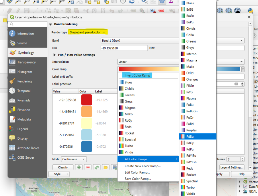258x196 pixels.
Task: Click the Text Annotation 'ab' toolbar icon
Action: click(x=153, y=11)
